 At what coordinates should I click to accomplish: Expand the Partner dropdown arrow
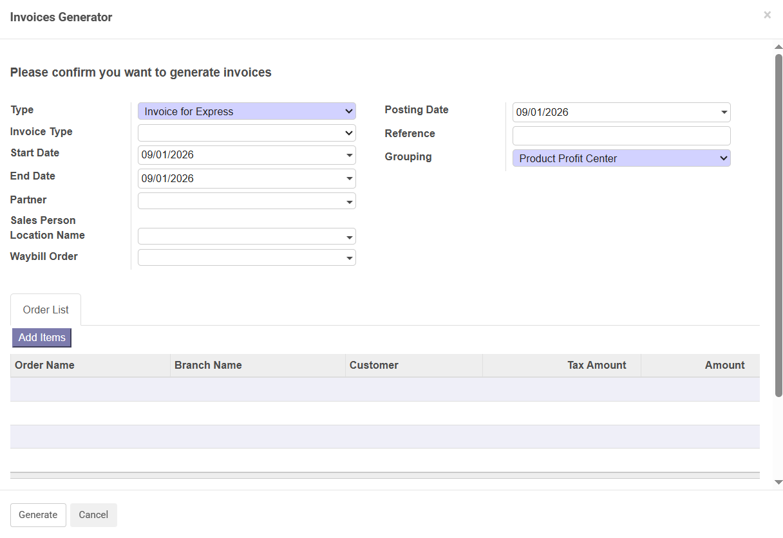click(350, 202)
